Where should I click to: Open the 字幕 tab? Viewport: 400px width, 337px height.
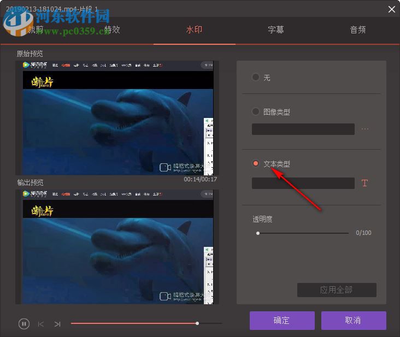[276, 30]
